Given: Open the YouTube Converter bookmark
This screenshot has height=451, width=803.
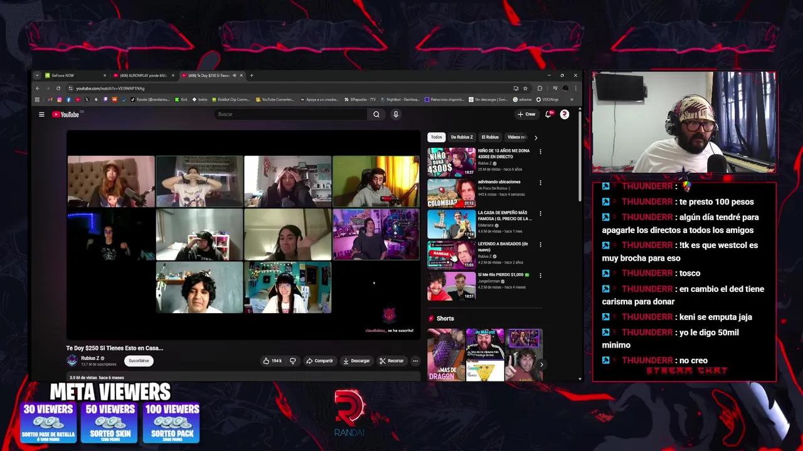Looking at the screenshot, I should [x=275, y=100].
